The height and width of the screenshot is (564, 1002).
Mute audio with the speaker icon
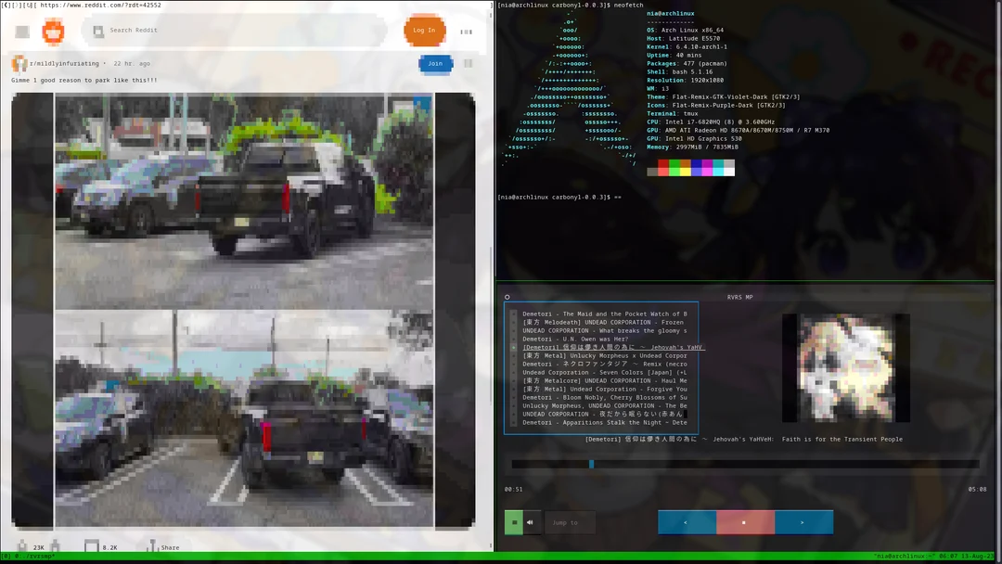(x=530, y=522)
